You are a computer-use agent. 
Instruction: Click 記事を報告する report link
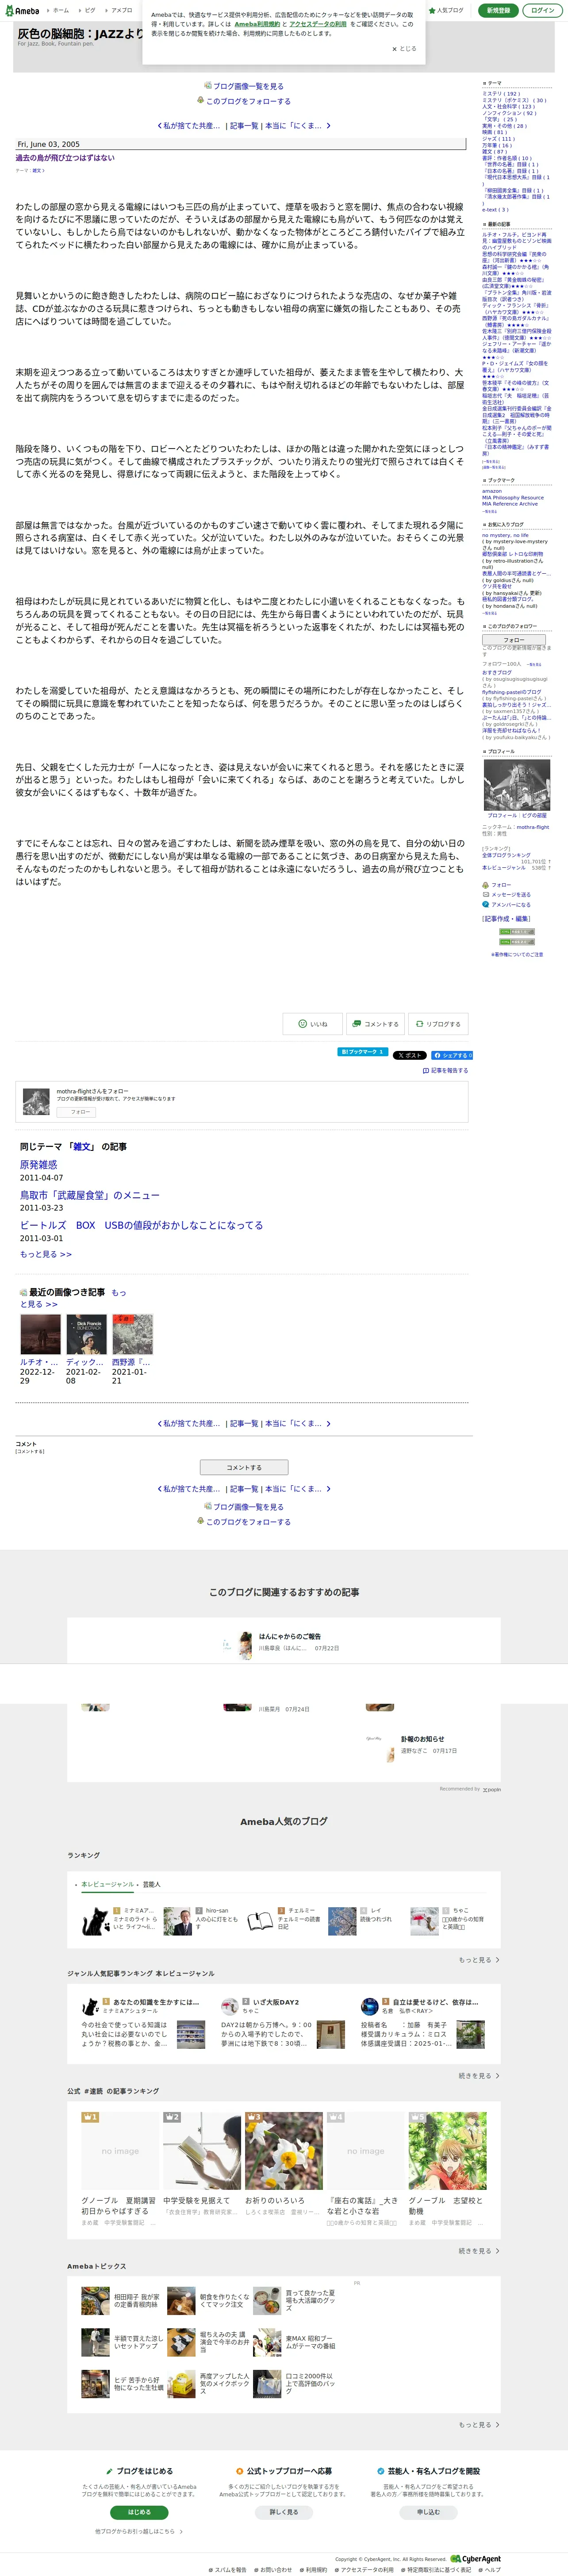click(x=446, y=1070)
